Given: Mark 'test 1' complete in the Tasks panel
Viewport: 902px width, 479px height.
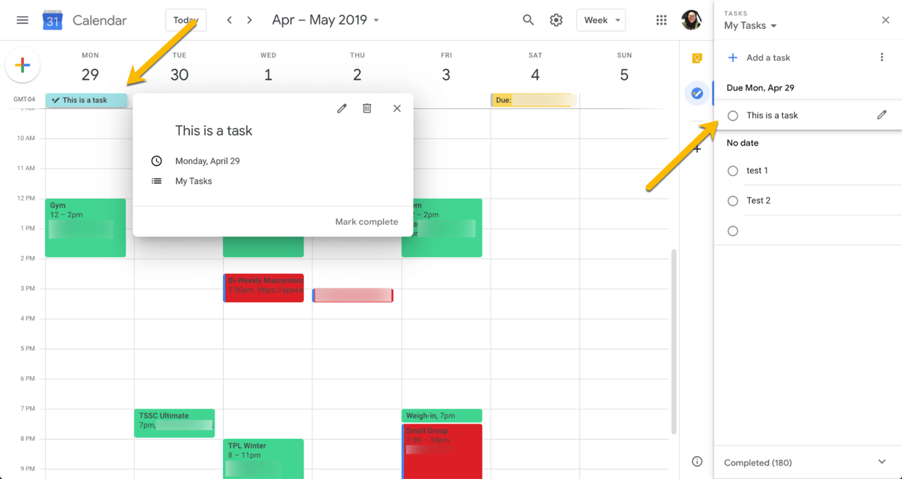Looking at the screenshot, I should point(733,171).
